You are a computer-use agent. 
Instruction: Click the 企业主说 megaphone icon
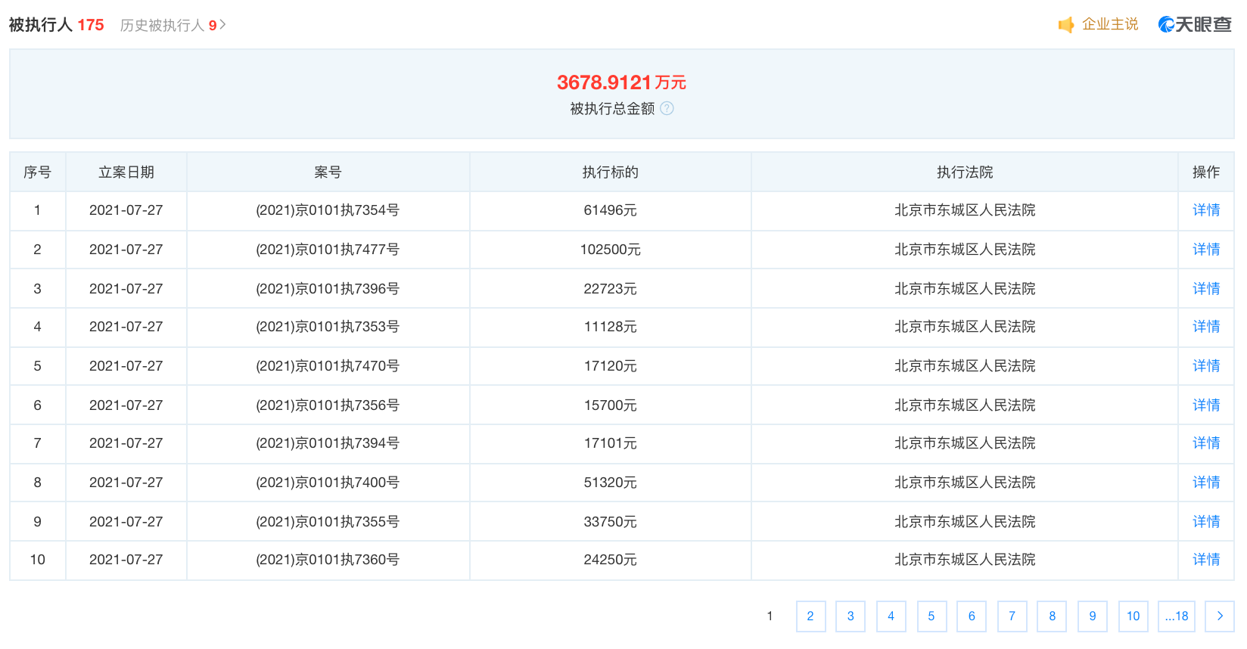(x=1066, y=25)
